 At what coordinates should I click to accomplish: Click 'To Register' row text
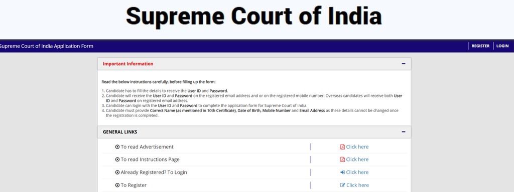coord(134,185)
